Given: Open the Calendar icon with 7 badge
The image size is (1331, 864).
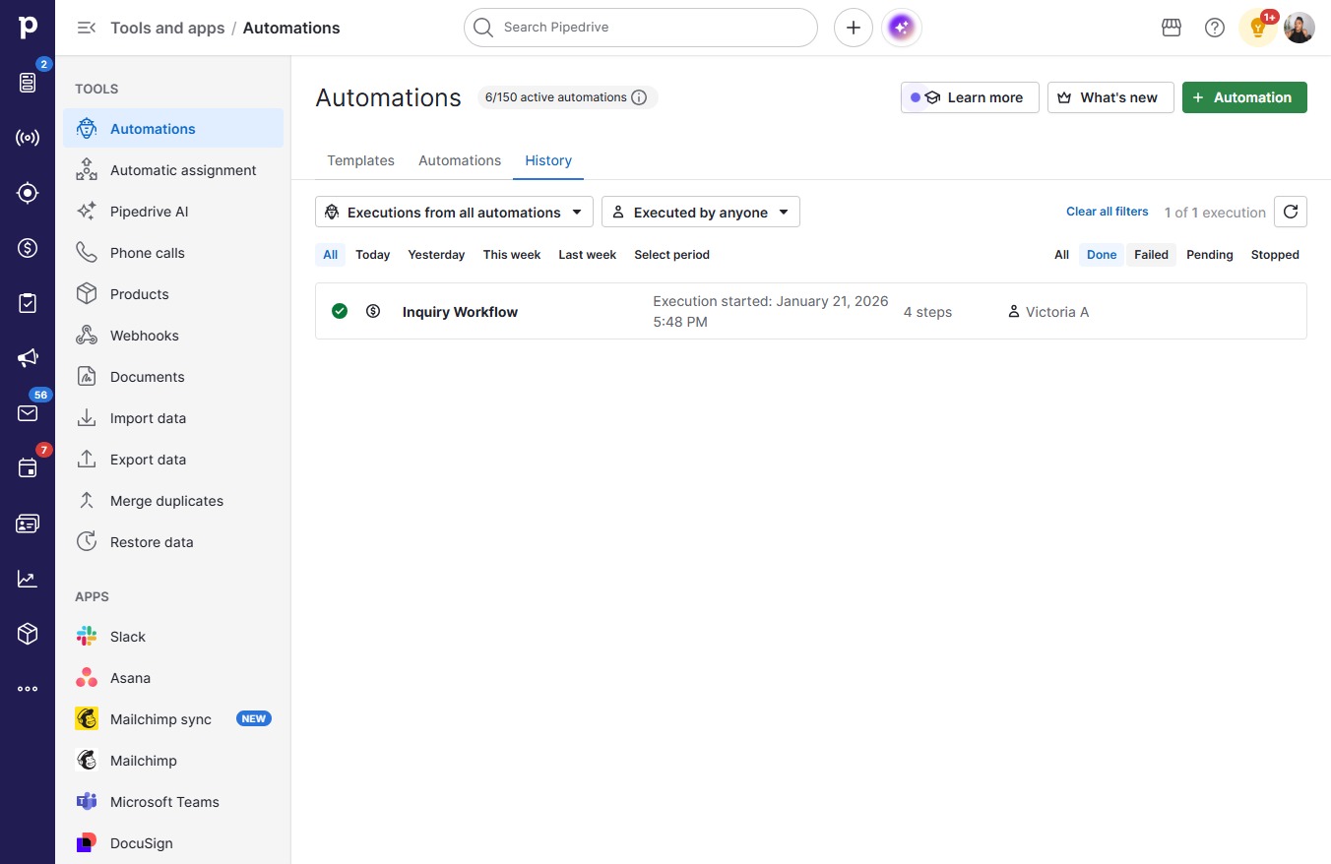Looking at the screenshot, I should 28,468.
